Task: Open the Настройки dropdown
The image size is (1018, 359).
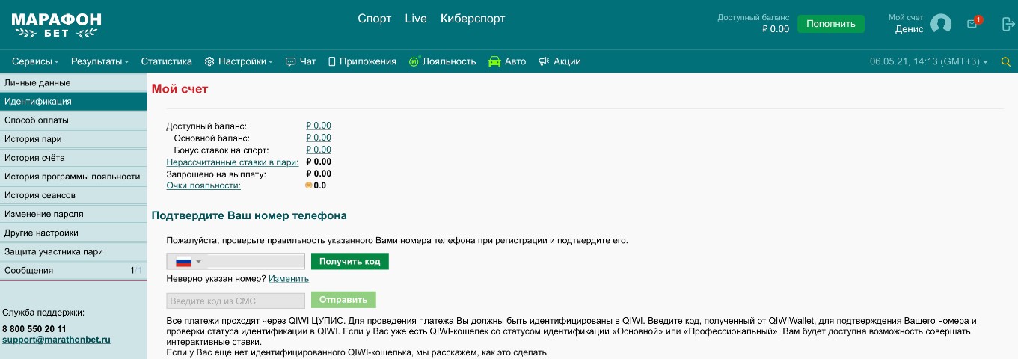Action: (x=239, y=61)
